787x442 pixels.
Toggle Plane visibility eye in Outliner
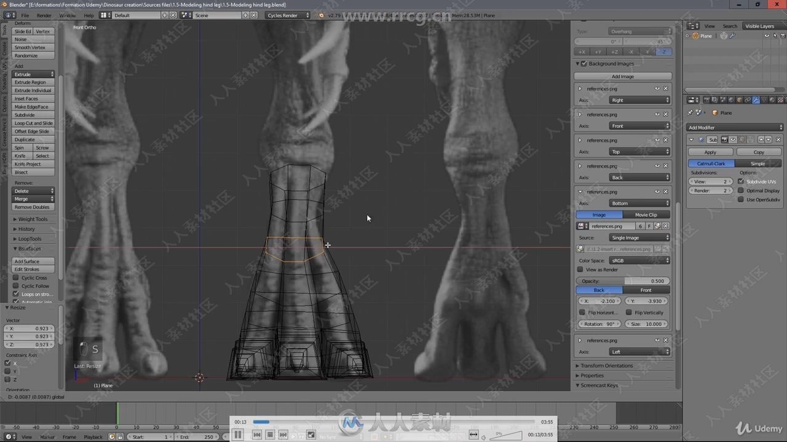(766, 36)
